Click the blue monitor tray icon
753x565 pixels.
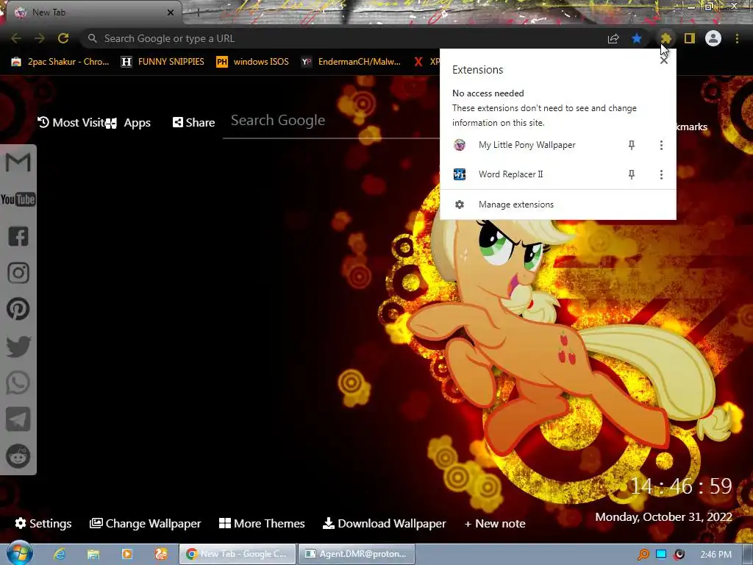pos(661,554)
